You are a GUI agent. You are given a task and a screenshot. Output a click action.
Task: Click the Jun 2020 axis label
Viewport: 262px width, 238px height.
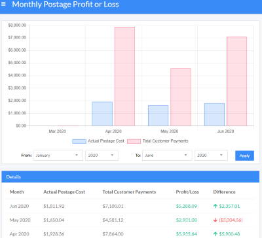pos(225,131)
